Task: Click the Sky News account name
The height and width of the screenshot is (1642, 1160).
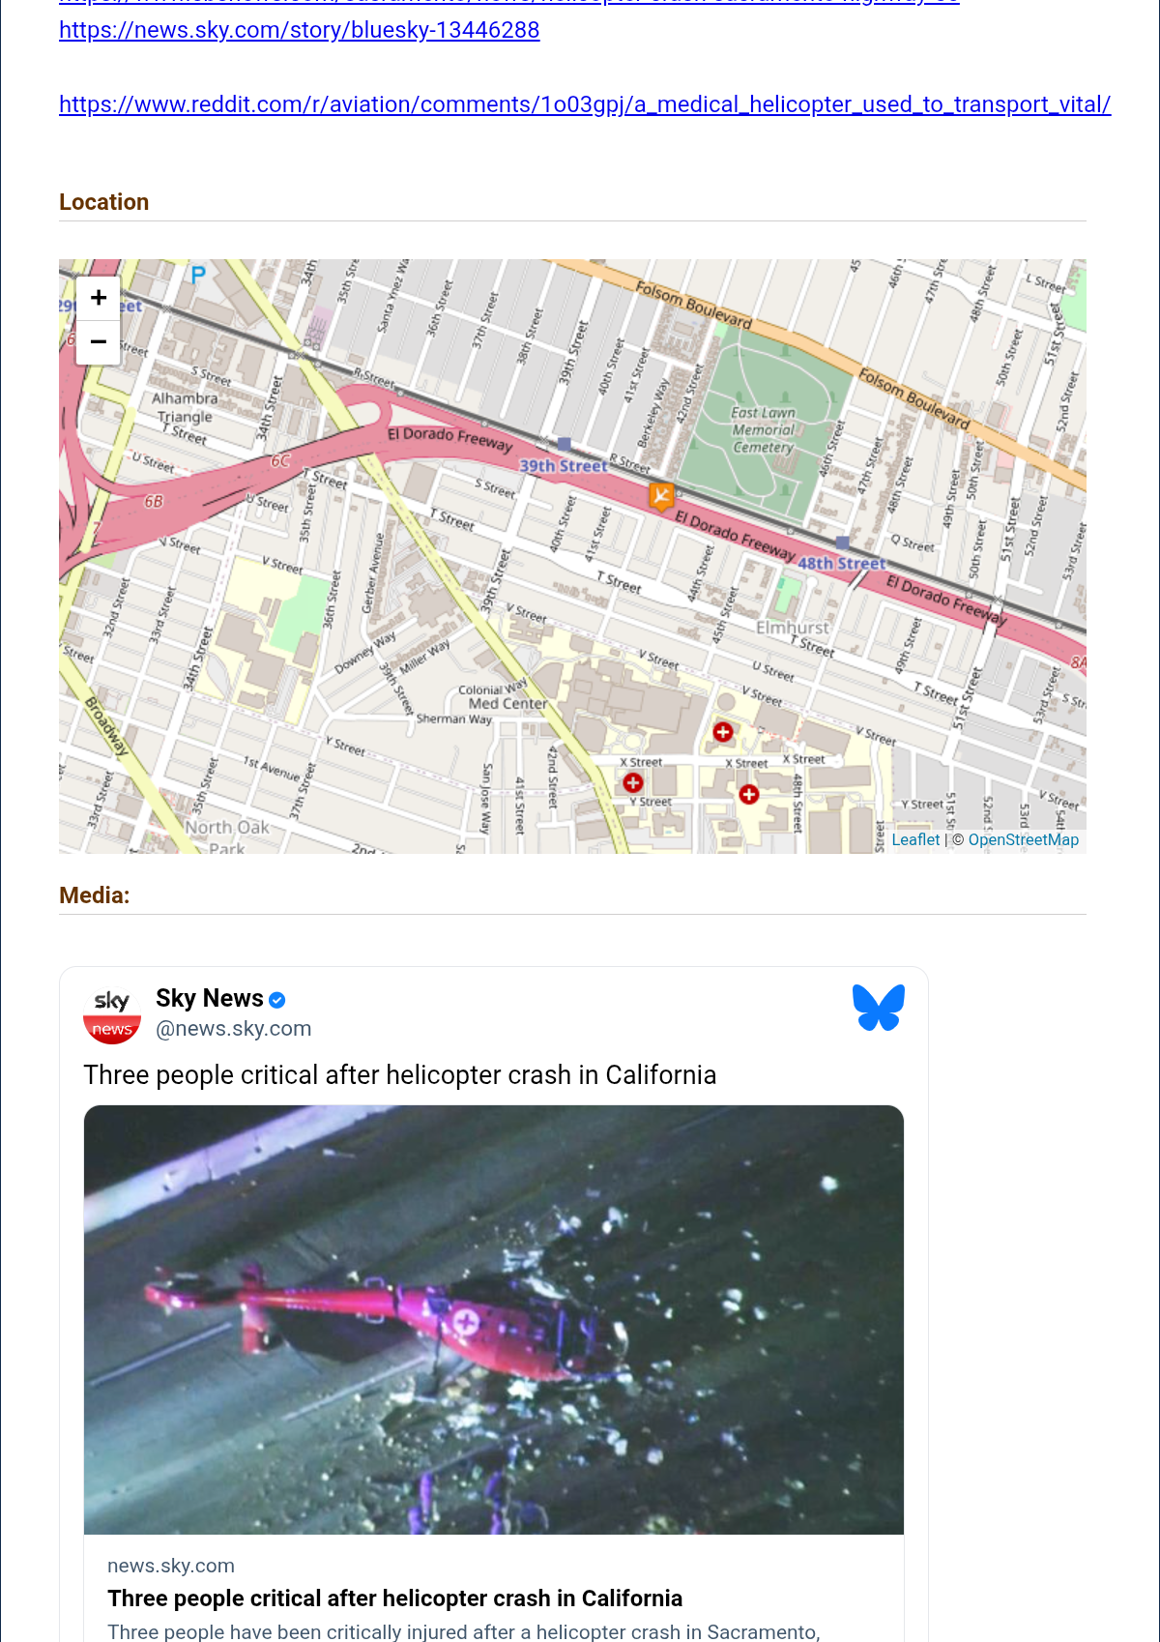Action: [x=210, y=998]
